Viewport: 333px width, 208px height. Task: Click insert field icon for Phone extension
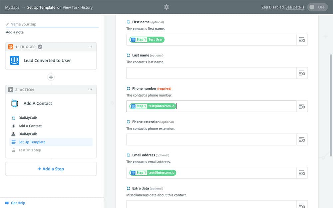click(302, 139)
